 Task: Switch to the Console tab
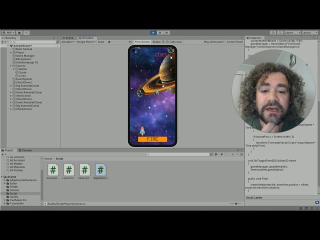tap(25, 150)
